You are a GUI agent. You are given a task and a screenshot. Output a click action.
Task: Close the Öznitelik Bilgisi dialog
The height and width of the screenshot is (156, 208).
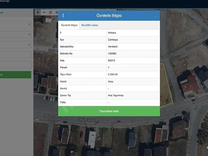coord(156,16)
